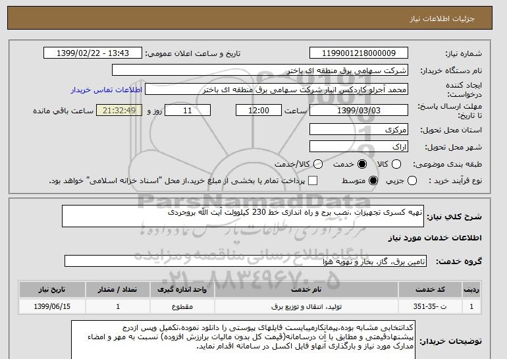Click the گروه خدمت label
This screenshot has width=507, height=359.
[x=459, y=262]
